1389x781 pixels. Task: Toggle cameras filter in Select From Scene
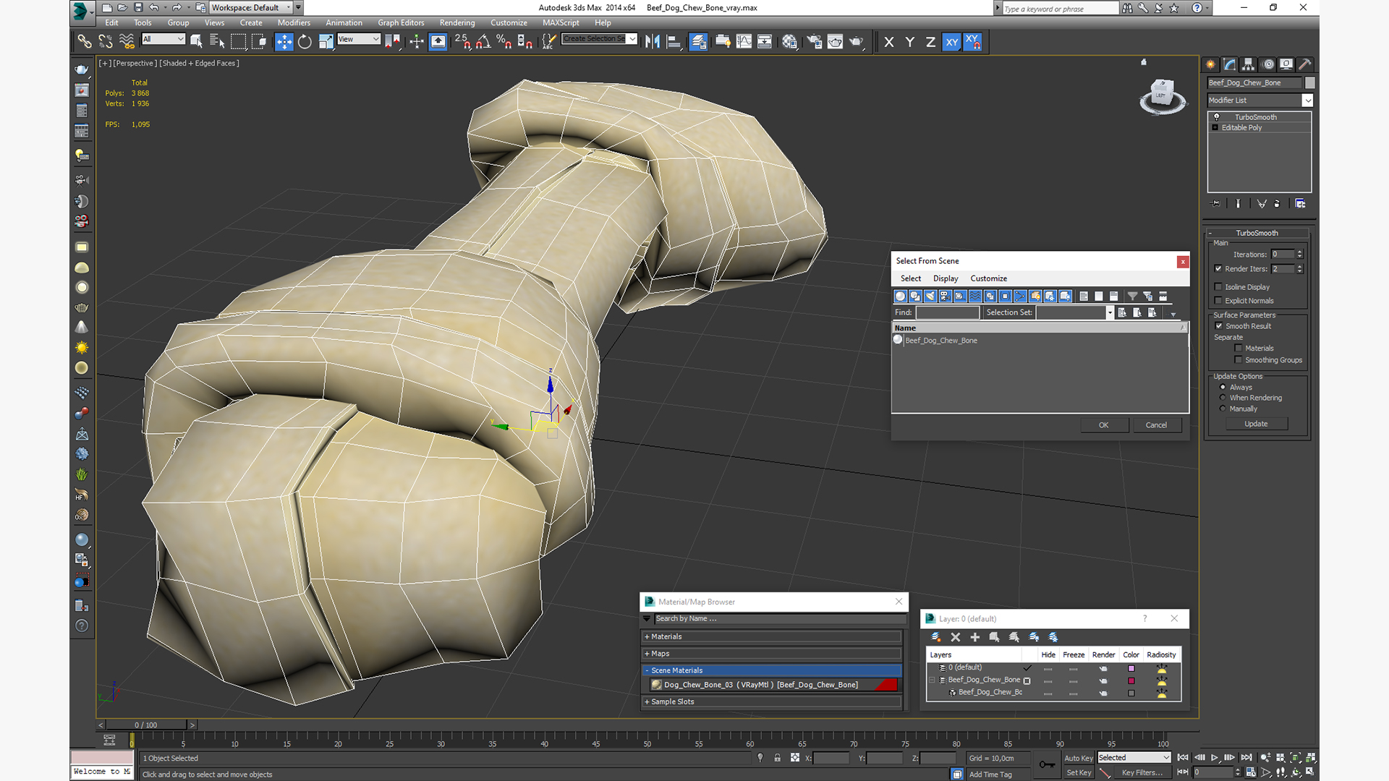(x=945, y=296)
